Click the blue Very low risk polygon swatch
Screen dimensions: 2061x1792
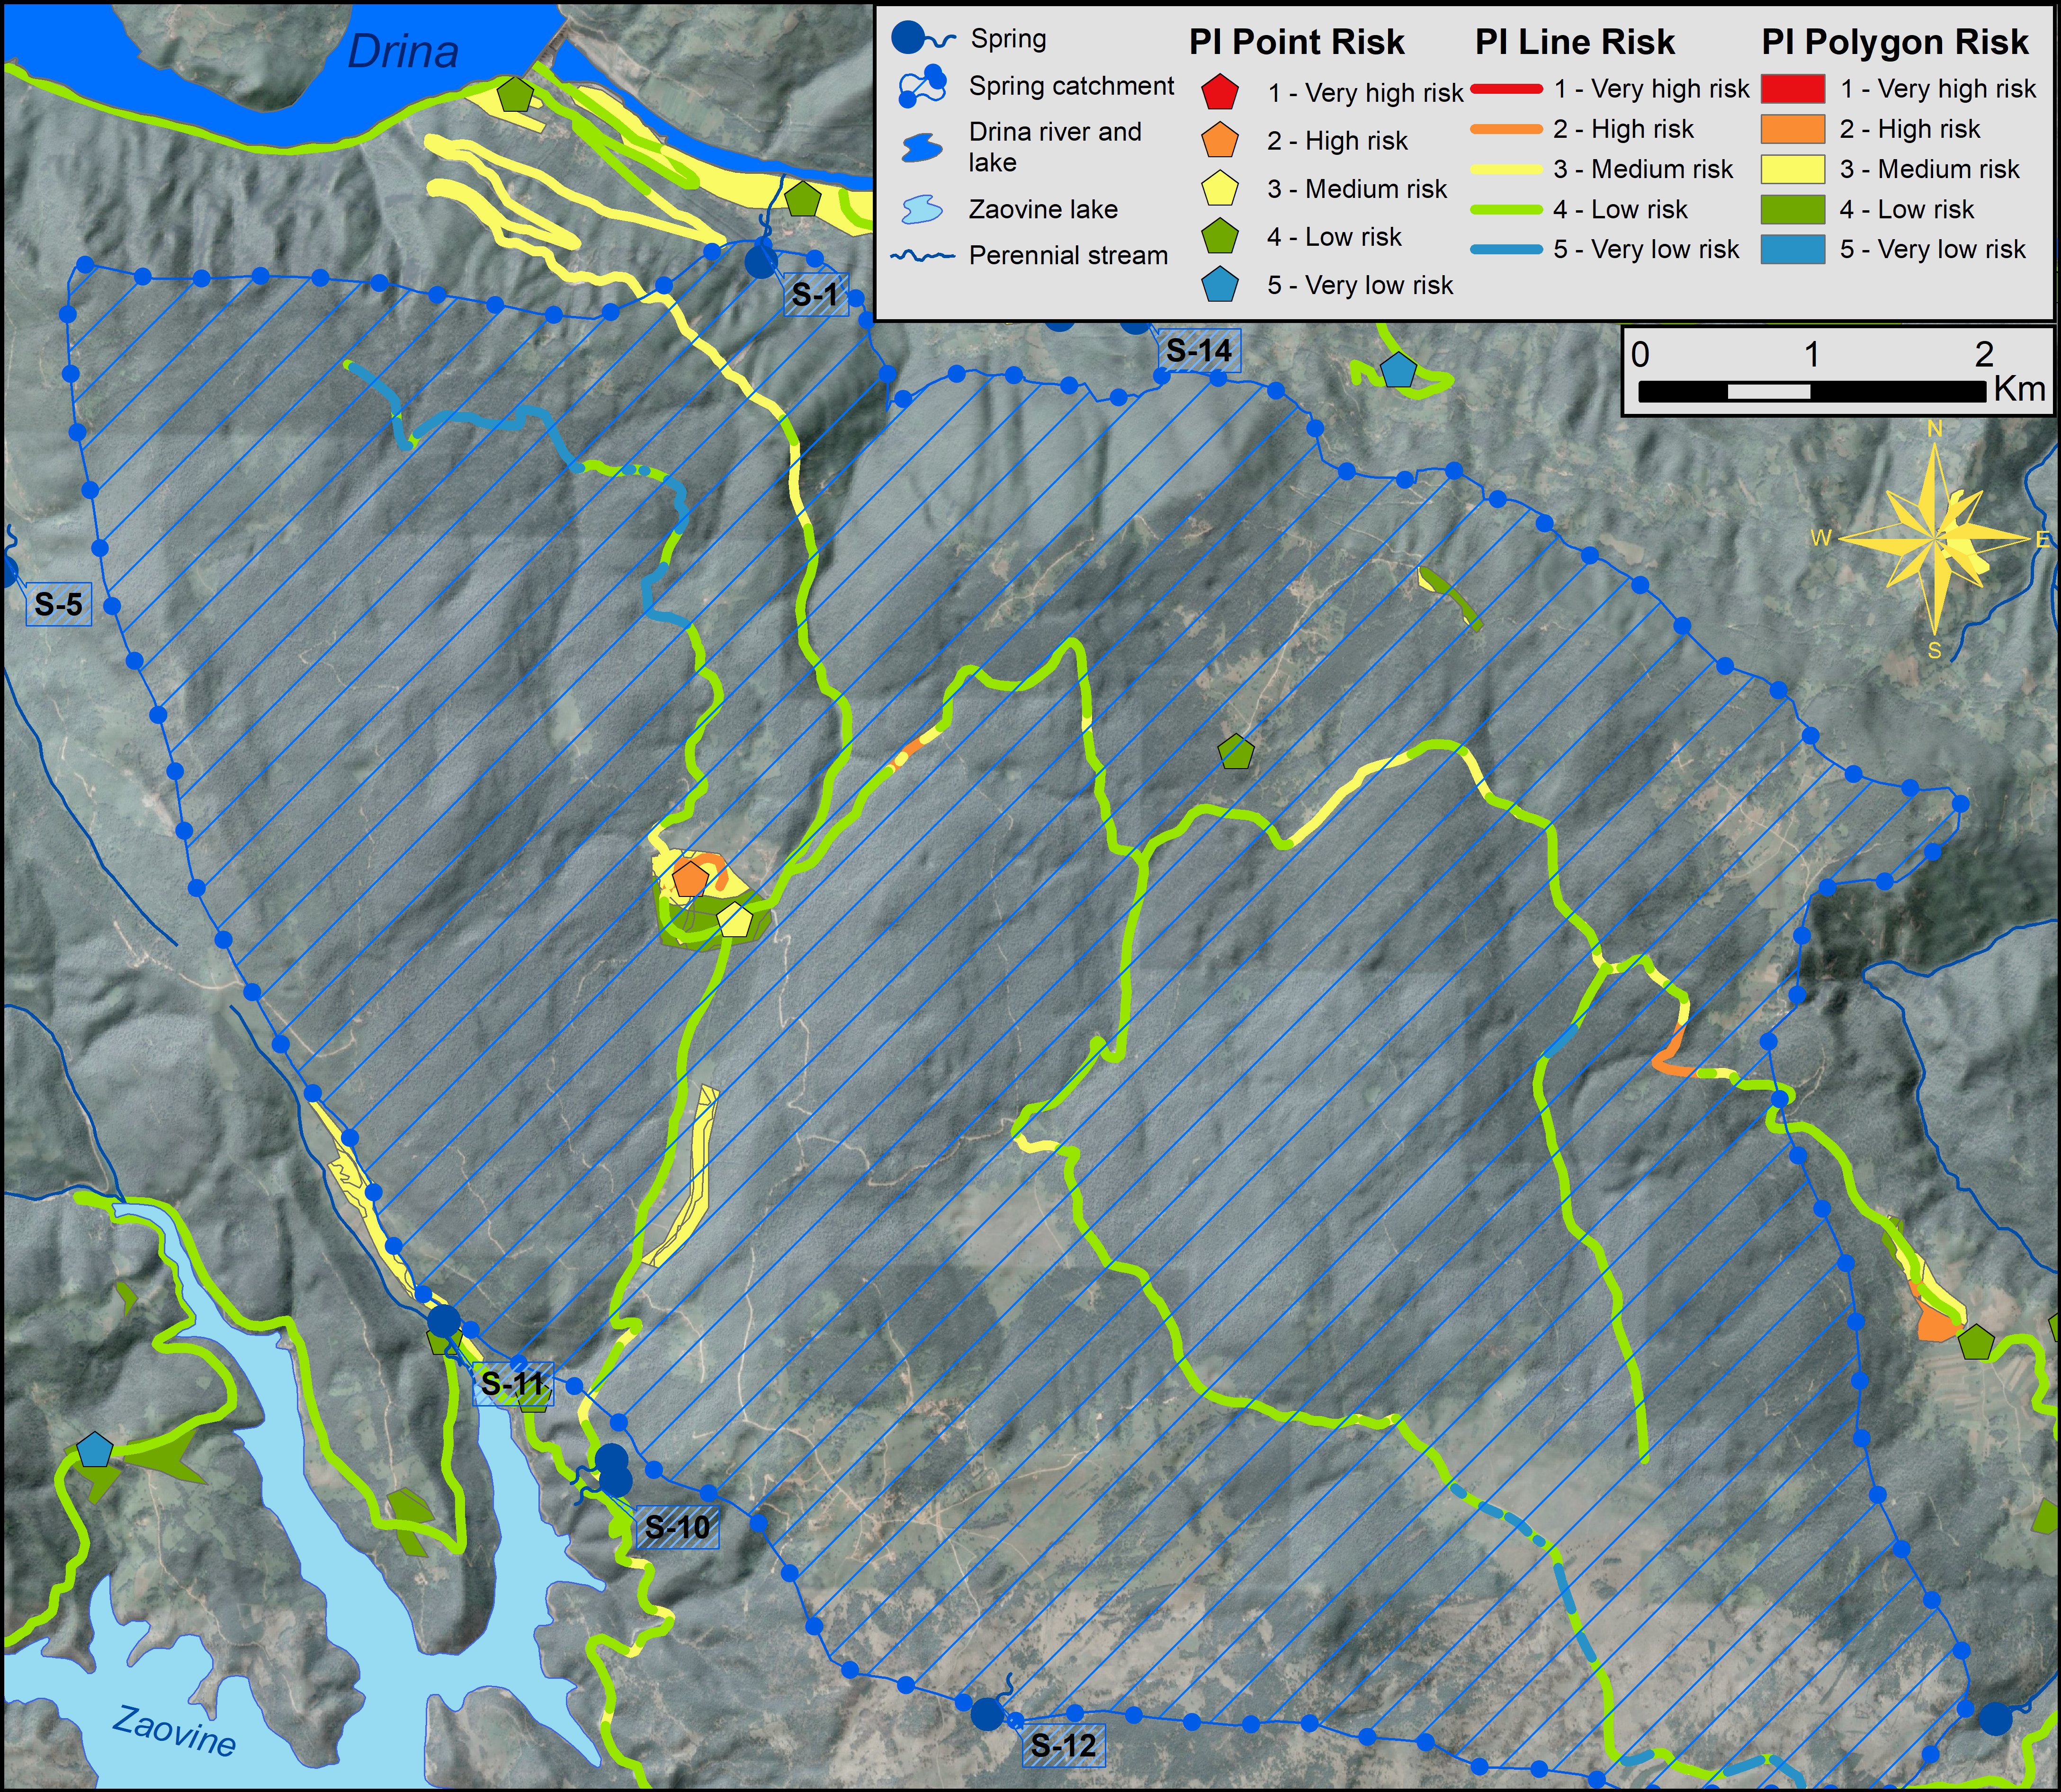1793,249
